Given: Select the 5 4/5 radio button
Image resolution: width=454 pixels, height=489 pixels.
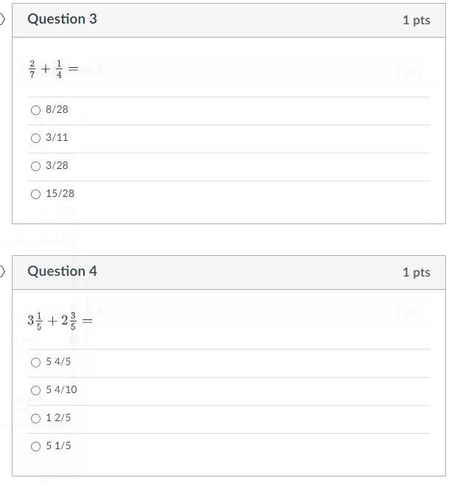Looking at the screenshot, I should point(35,362).
